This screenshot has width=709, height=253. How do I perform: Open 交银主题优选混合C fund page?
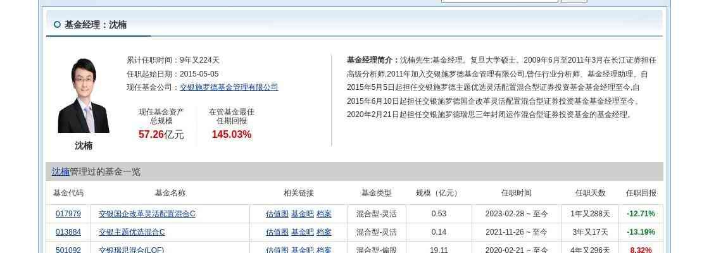coord(132,232)
